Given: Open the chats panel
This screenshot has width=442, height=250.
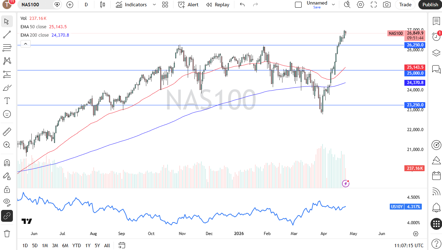Looking at the screenshot, I should click(x=436, y=69).
